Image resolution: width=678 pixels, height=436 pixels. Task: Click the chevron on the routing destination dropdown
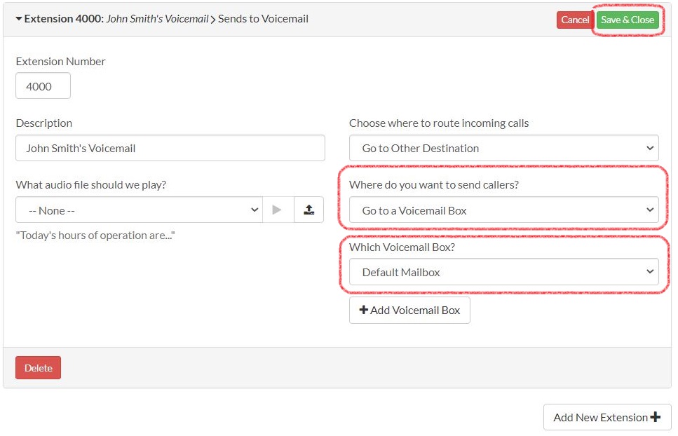point(651,148)
